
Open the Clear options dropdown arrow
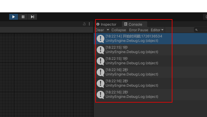click(x=108, y=30)
